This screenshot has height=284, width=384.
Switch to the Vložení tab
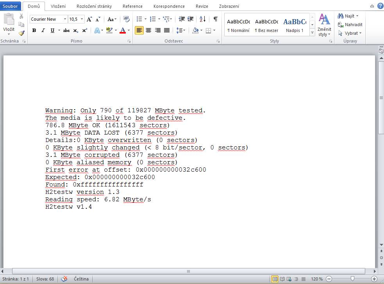point(58,6)
